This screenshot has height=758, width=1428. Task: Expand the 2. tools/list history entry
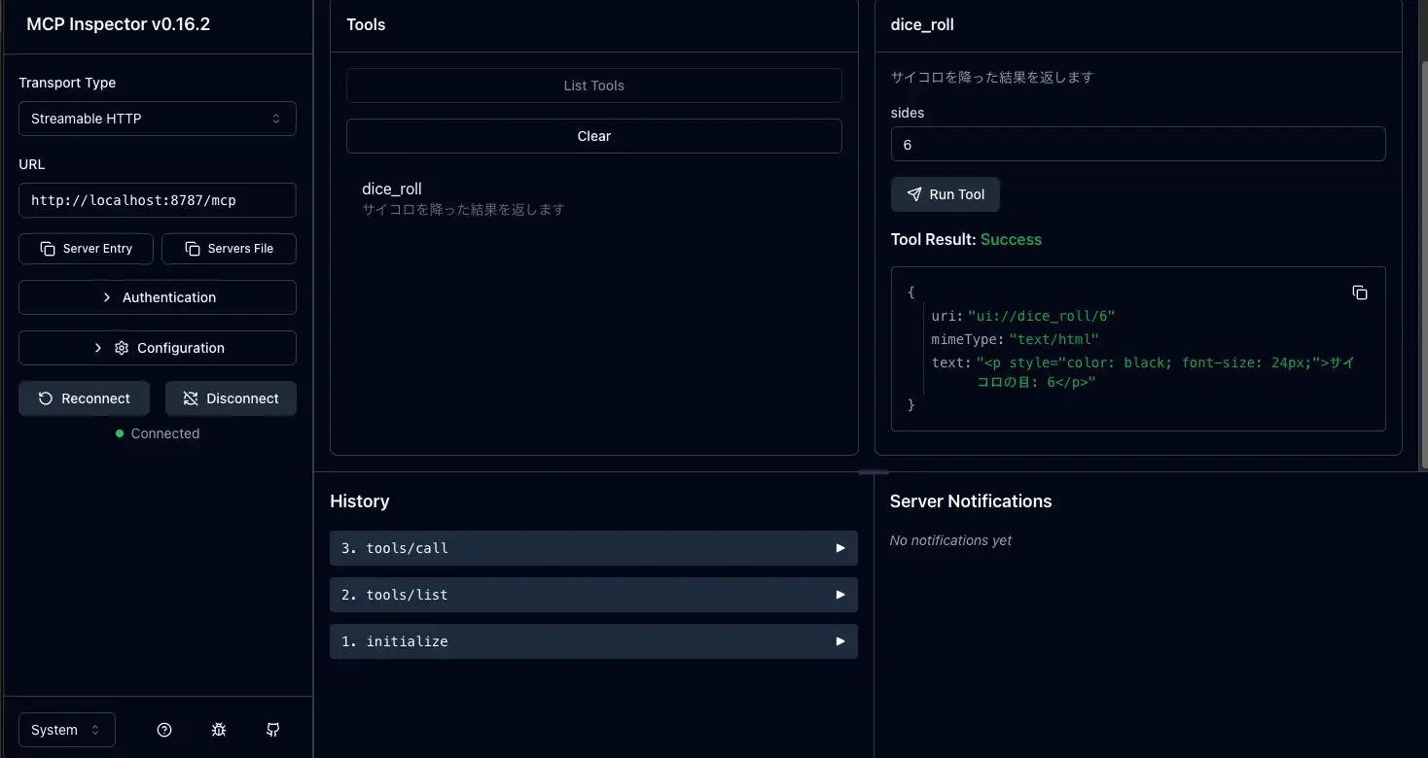[x=593, y=595]
